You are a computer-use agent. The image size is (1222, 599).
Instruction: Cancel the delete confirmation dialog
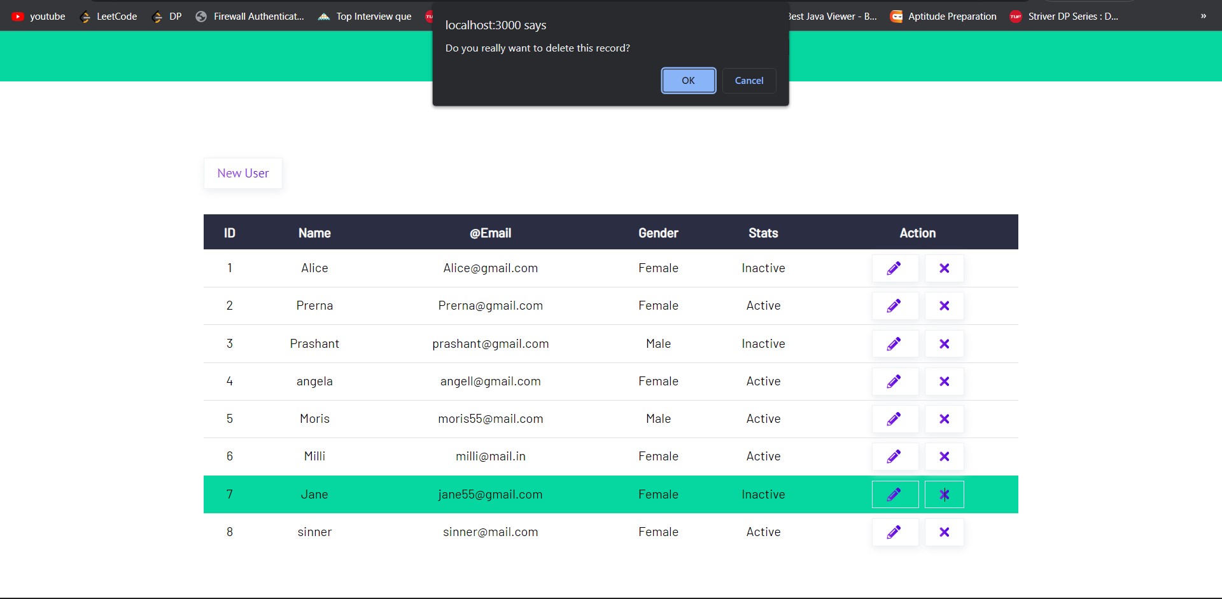click(749, 81)
